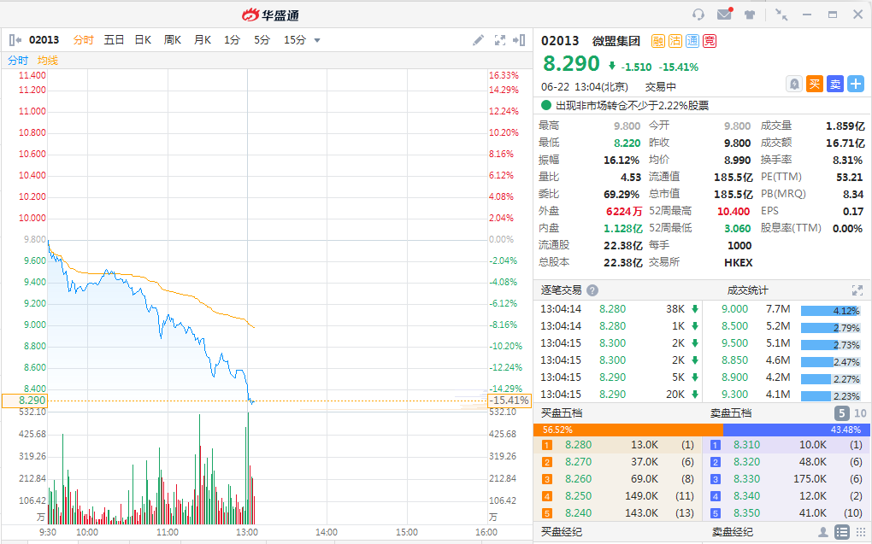Toggle the 均线 average line legend
The height and width of the screenshot is (544, 872).
(48, 60)
